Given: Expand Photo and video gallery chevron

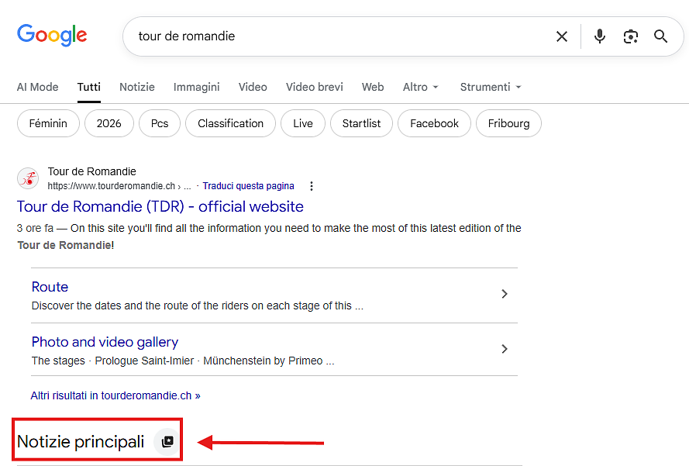Looking at the screenshot, I should [505, 349].
